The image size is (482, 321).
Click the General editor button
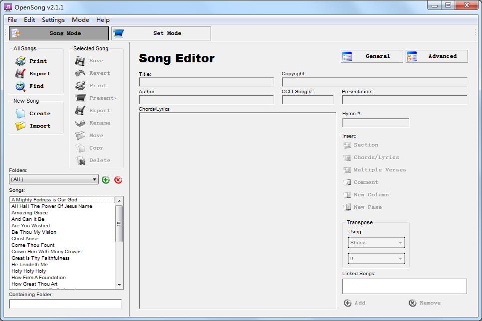pos(371,56)
